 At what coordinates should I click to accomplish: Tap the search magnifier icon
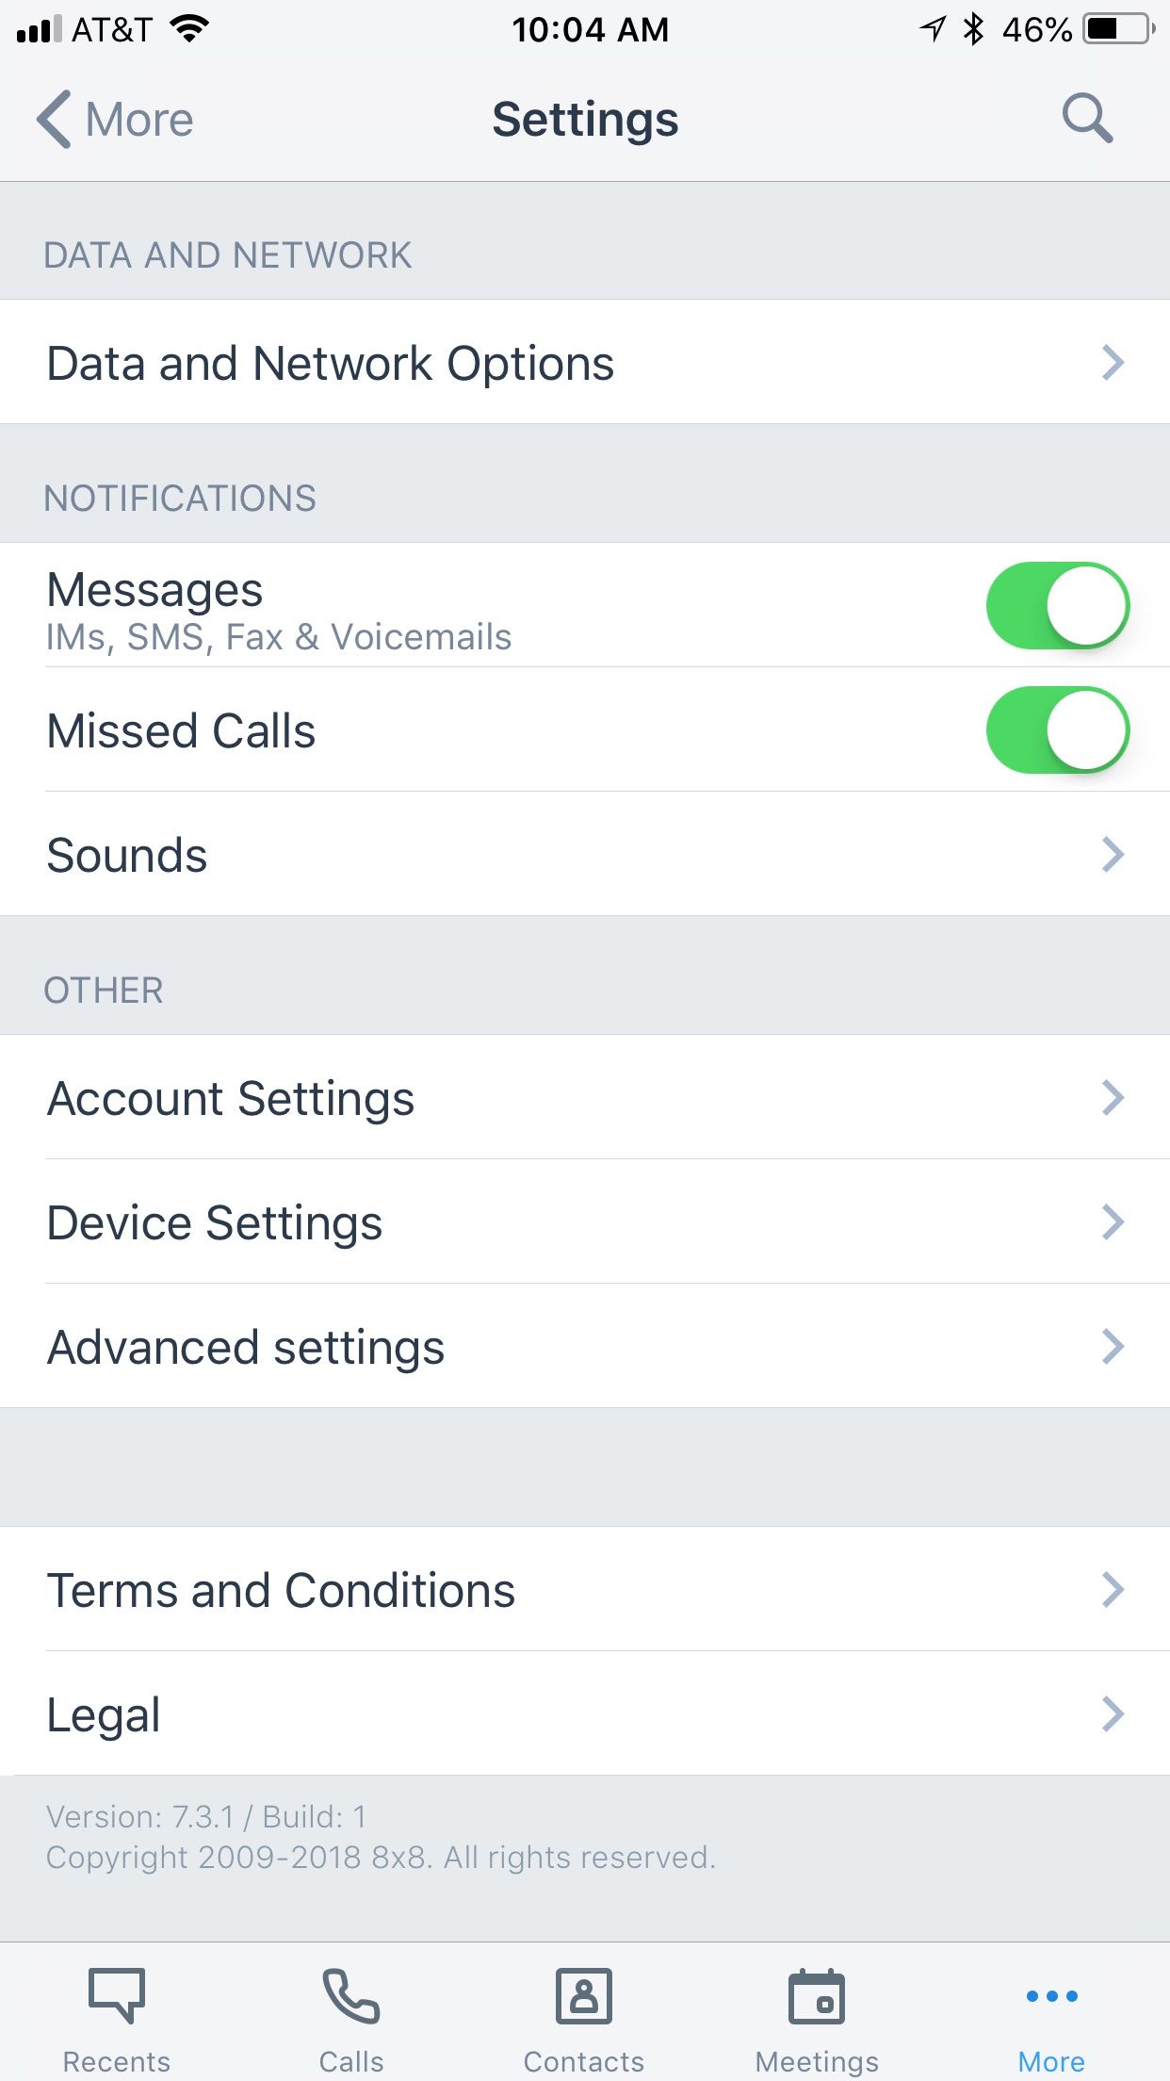click(x=1087, y=119)
